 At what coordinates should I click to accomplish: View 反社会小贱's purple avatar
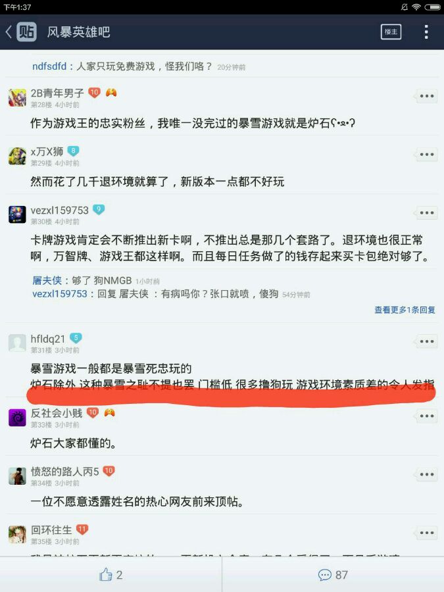[17, 418]
